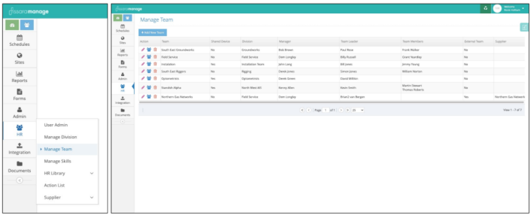This screenshot has width=531, height=217.
Task: Expand the HR Library submenu chevron
Action: (92, 174)
